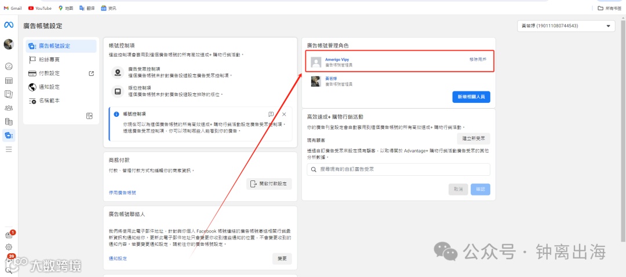Click the 帳號控制項 card heading
This screenshot has height=277, width=626.
[x=121, y=46]
